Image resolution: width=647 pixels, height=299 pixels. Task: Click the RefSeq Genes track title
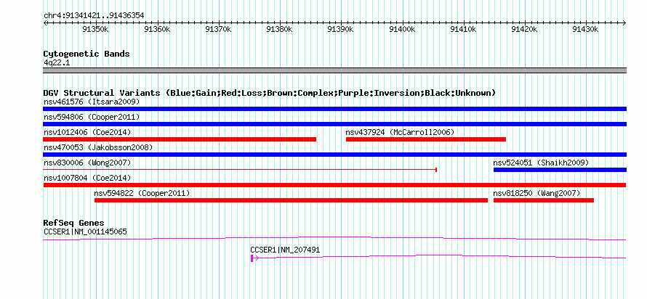73,223
